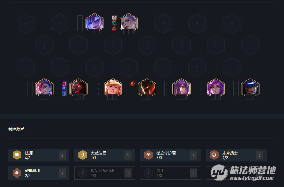
Task: Select the red-masked Viktor champion portrait
Action: (78, 87)
